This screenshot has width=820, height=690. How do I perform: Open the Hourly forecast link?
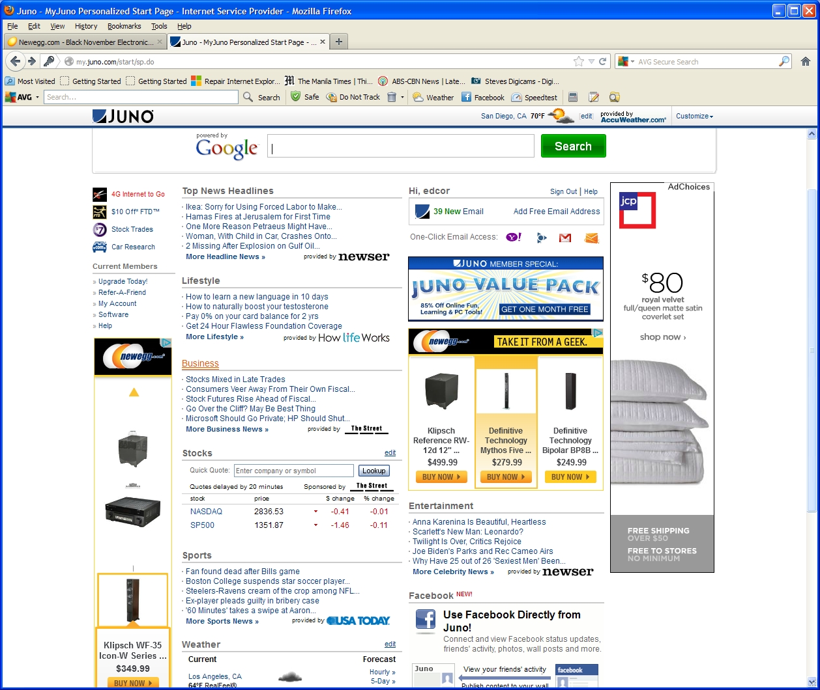pos(382,672)
